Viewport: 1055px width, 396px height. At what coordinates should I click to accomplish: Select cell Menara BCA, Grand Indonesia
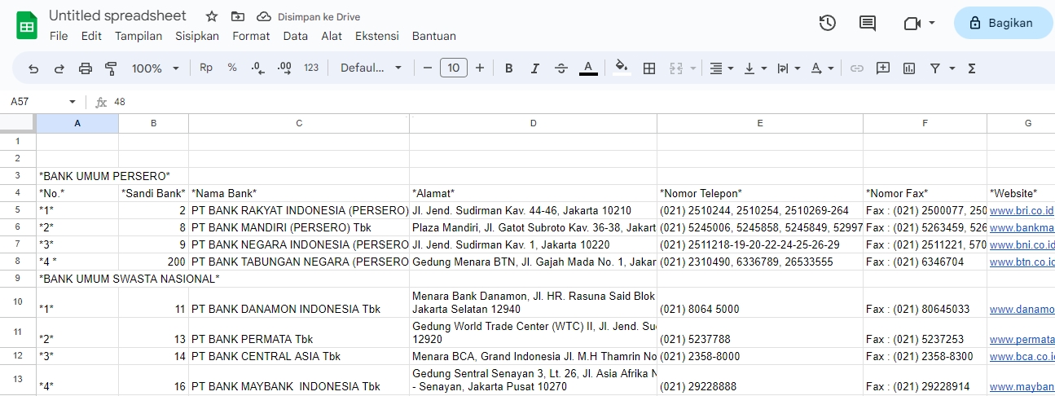(533, 356)
